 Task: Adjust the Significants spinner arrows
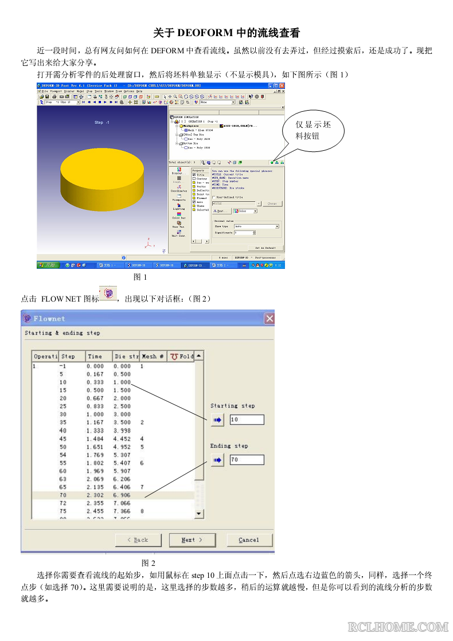point(254,233)
